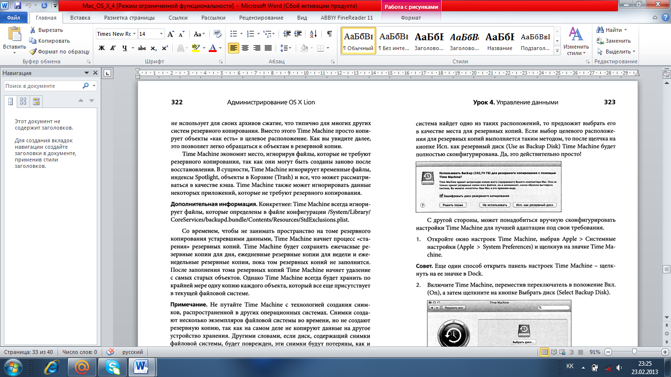
Task: Expand bullet list dropdown arrow
Action: tap(241, 34)
